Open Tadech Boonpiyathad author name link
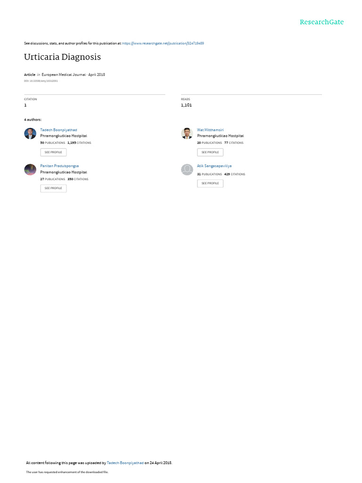Viewport: 362px width, 483px height. (58, 130)
